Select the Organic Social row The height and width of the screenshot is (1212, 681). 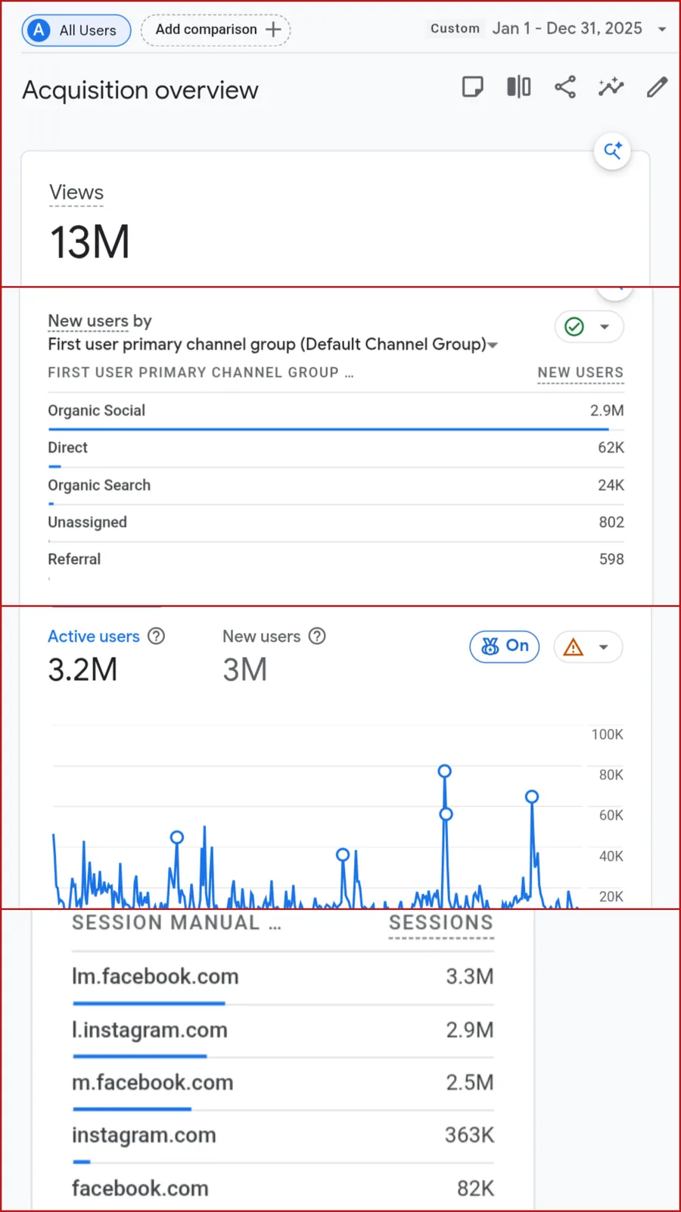336,412
